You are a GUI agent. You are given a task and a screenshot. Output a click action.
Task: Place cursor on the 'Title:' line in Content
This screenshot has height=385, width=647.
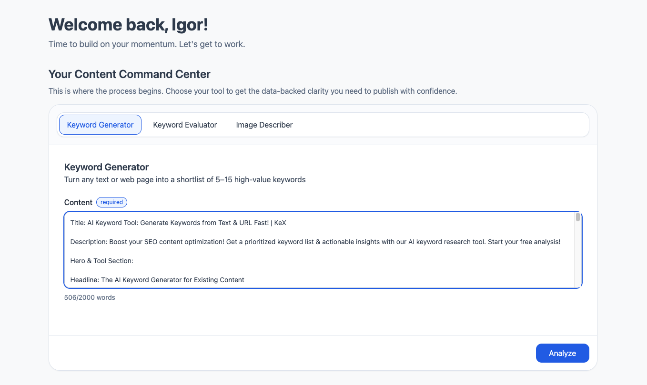pos(178,223)
